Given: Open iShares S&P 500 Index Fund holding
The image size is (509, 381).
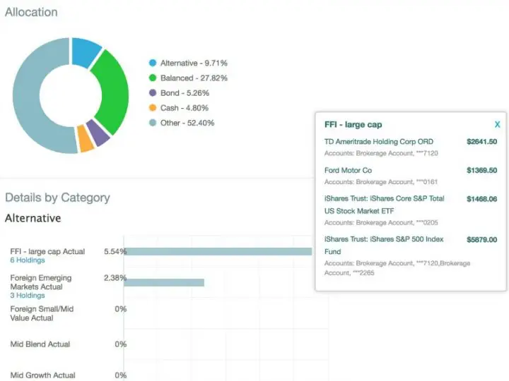Looking at the screenshot, I should tap(384, 246).
